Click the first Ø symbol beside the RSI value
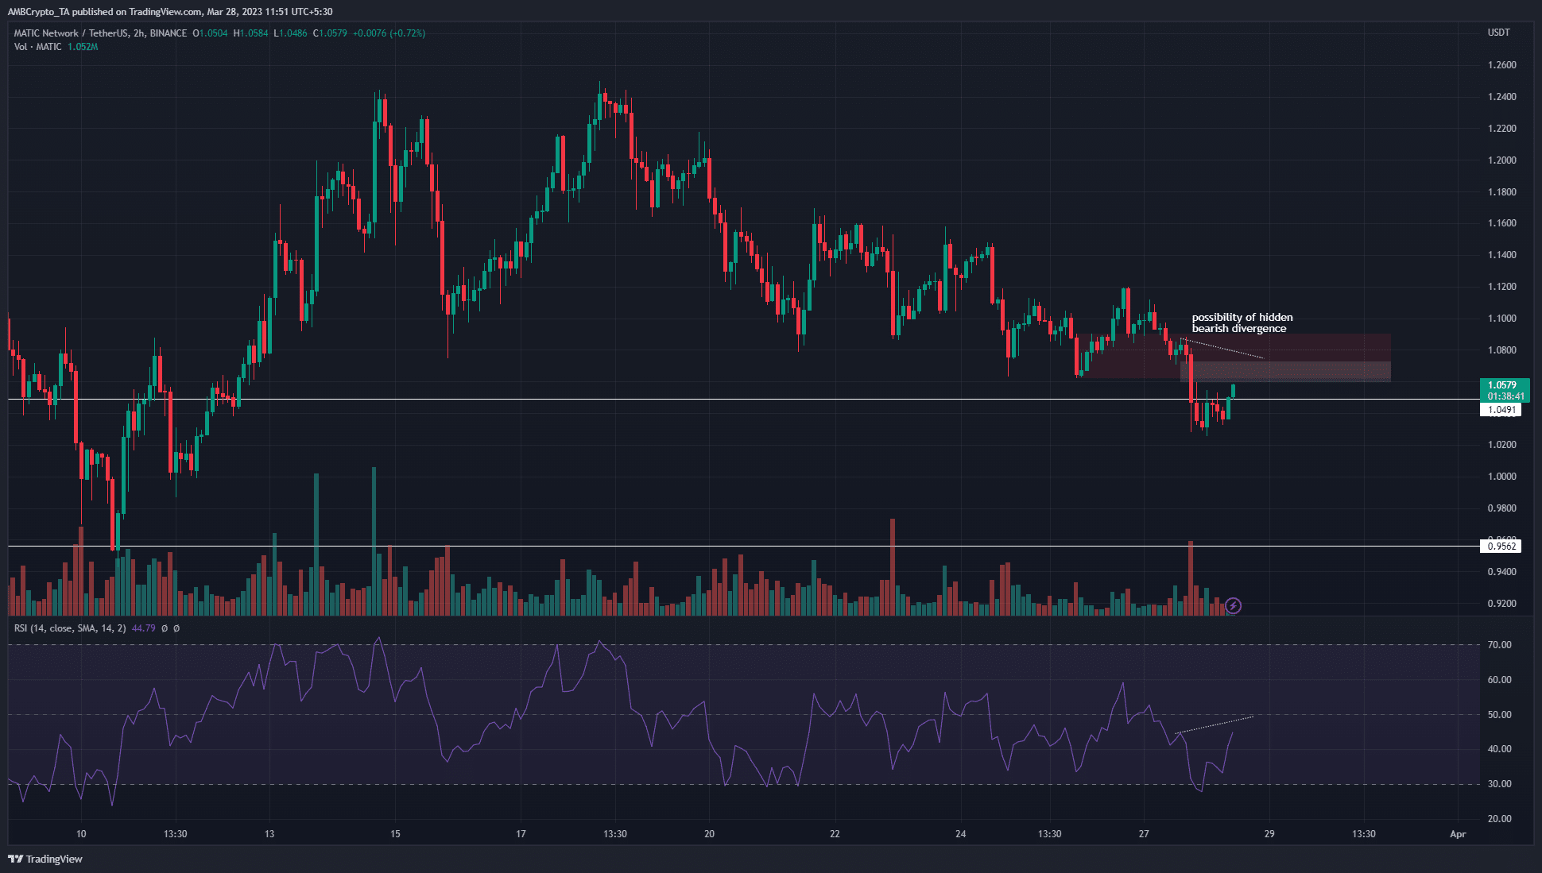Viewport: 1542px width, 873px height. [165, 627]
